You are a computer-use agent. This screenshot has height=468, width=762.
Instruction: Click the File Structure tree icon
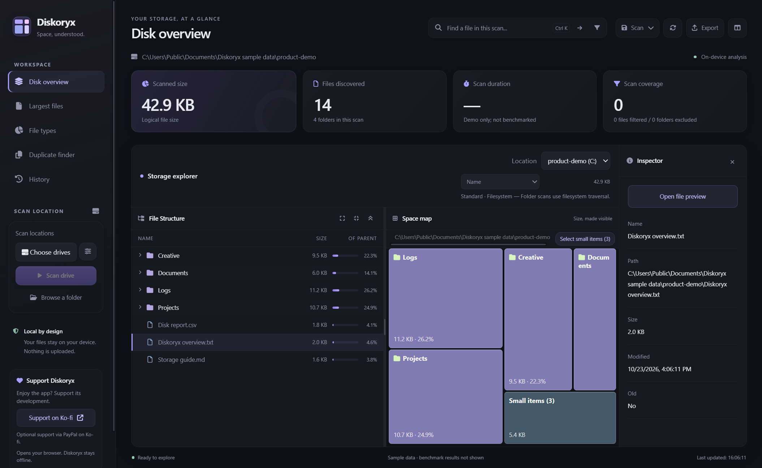[x=141, y=218]
